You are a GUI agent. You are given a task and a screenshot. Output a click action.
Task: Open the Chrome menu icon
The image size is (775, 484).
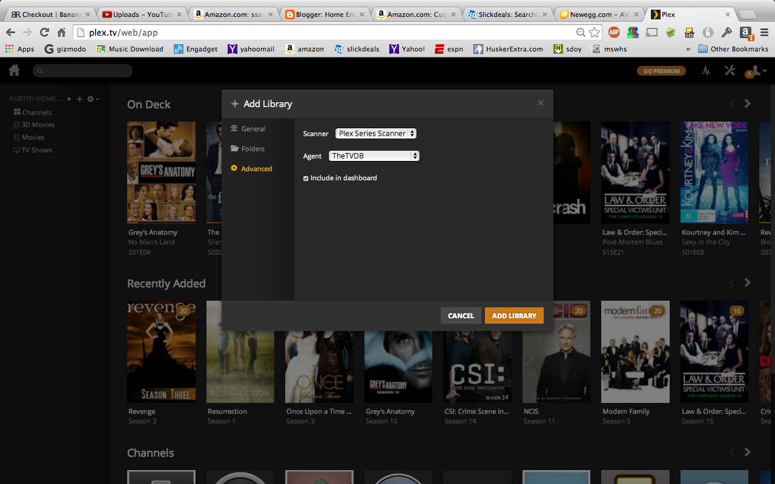click(764, 33)
